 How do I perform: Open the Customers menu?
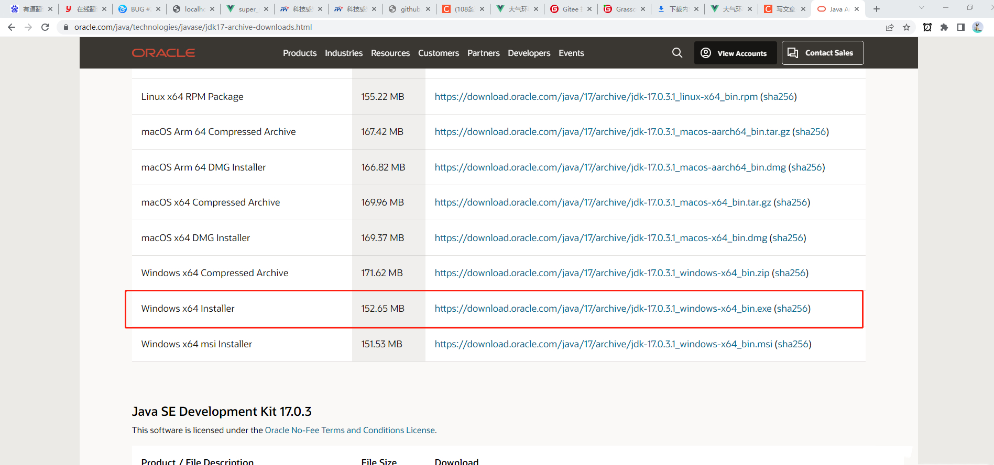[439, 53]
